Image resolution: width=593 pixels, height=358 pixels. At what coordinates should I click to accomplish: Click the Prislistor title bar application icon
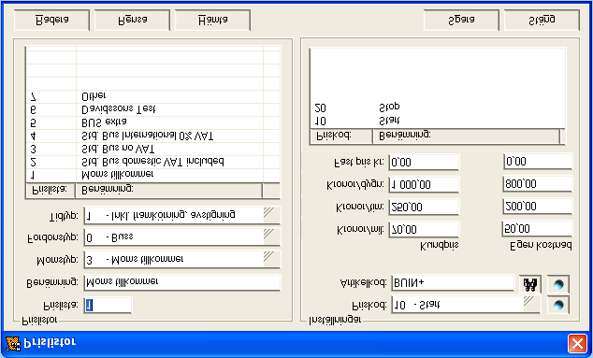(x=13, y=343)
